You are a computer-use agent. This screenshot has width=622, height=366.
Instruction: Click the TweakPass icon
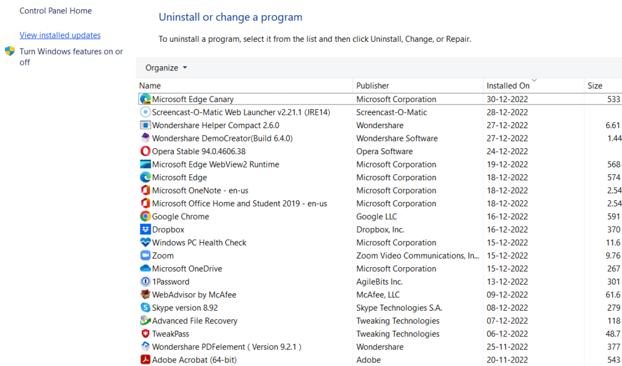click(146, 334)
